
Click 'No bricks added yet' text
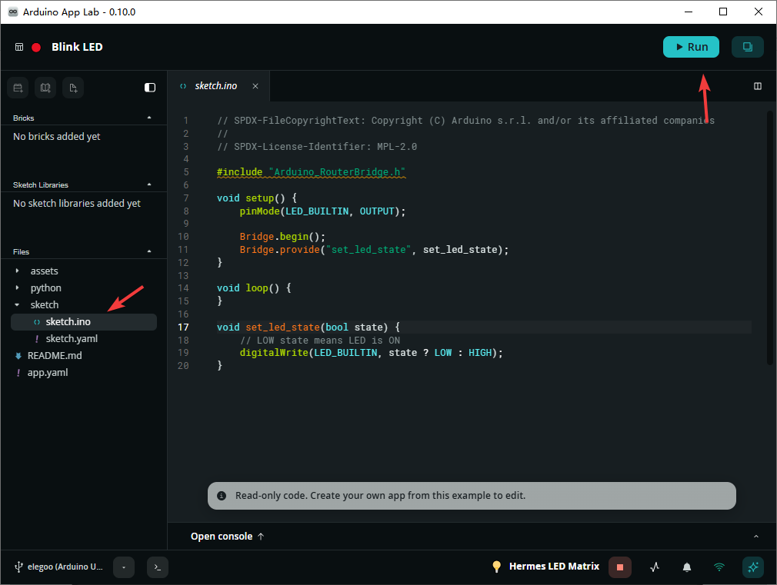click(x=56, y=137)
